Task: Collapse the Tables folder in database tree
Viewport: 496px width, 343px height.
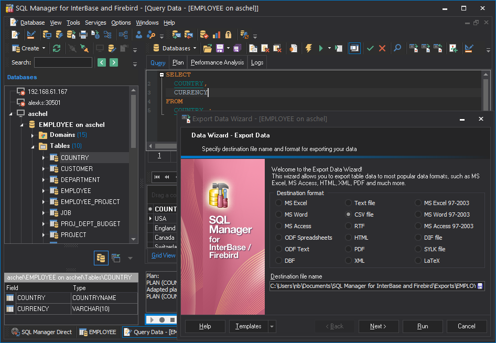Action: (33, 146)
